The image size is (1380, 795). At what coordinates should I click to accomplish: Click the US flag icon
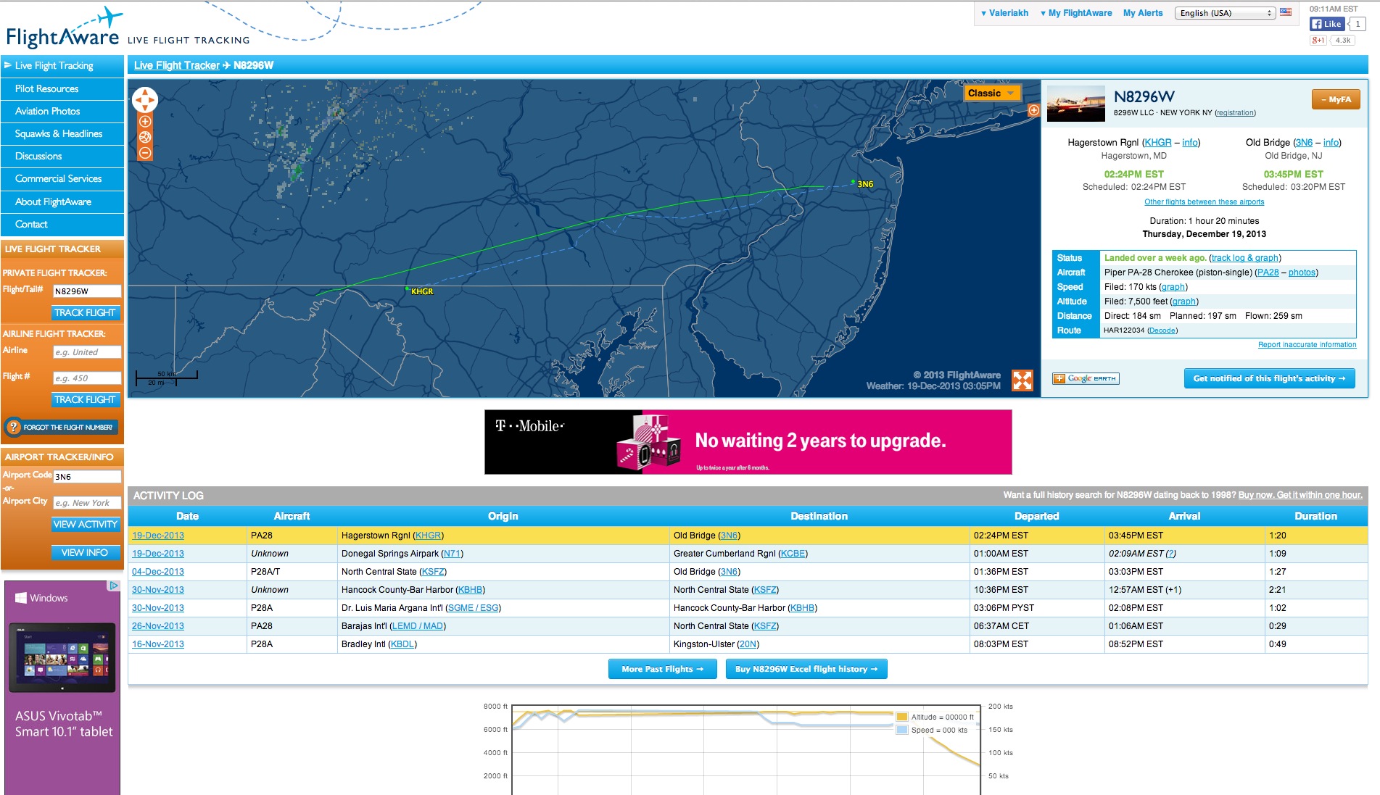tap(1286, 12)
